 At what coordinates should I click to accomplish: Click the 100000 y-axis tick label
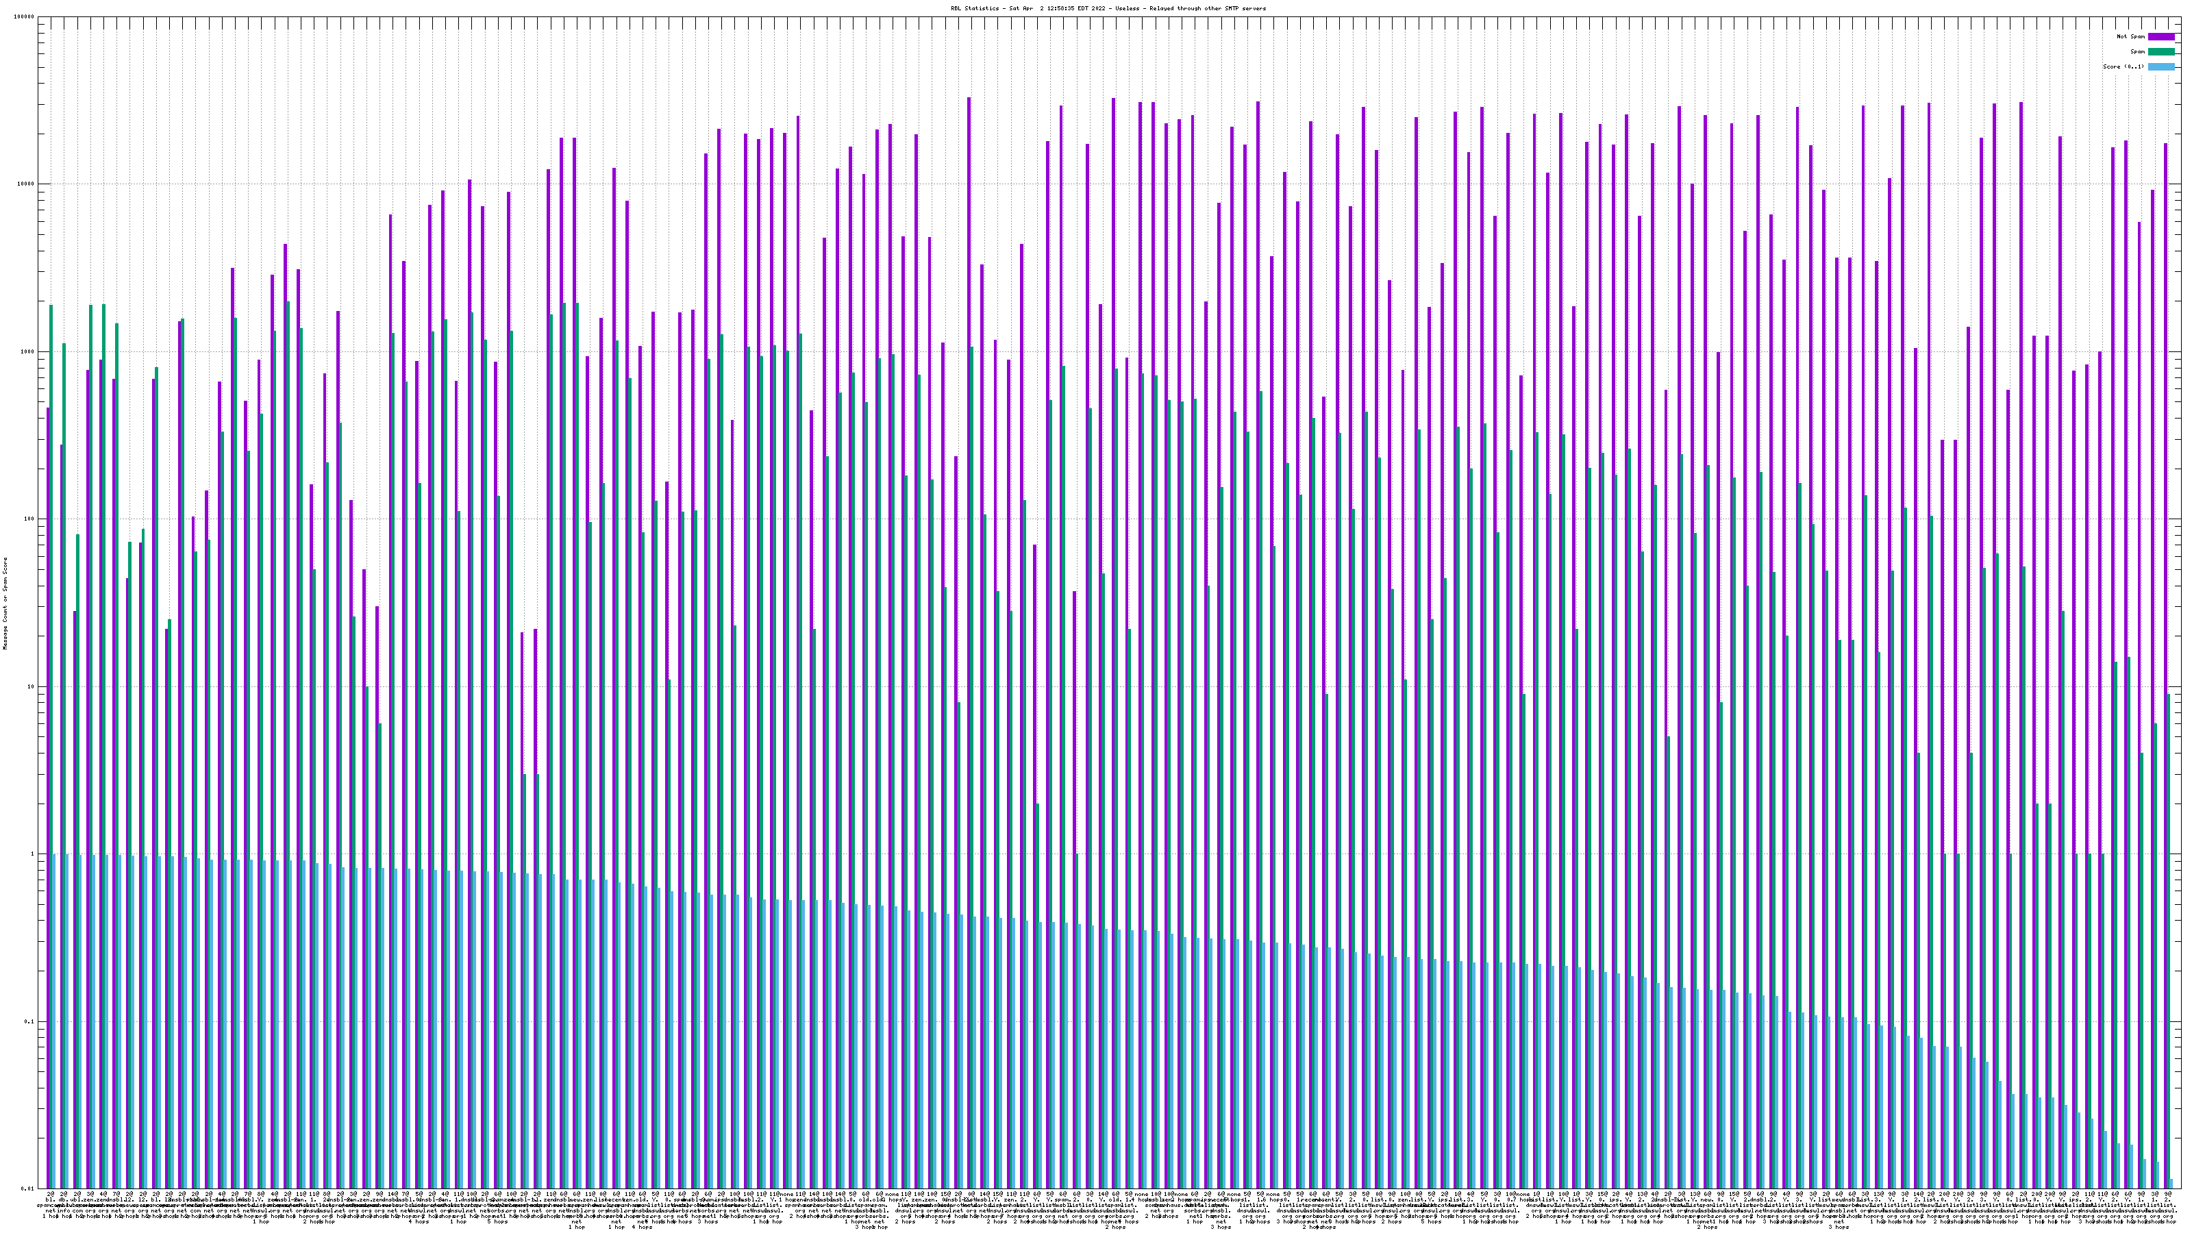coord(25,17)
